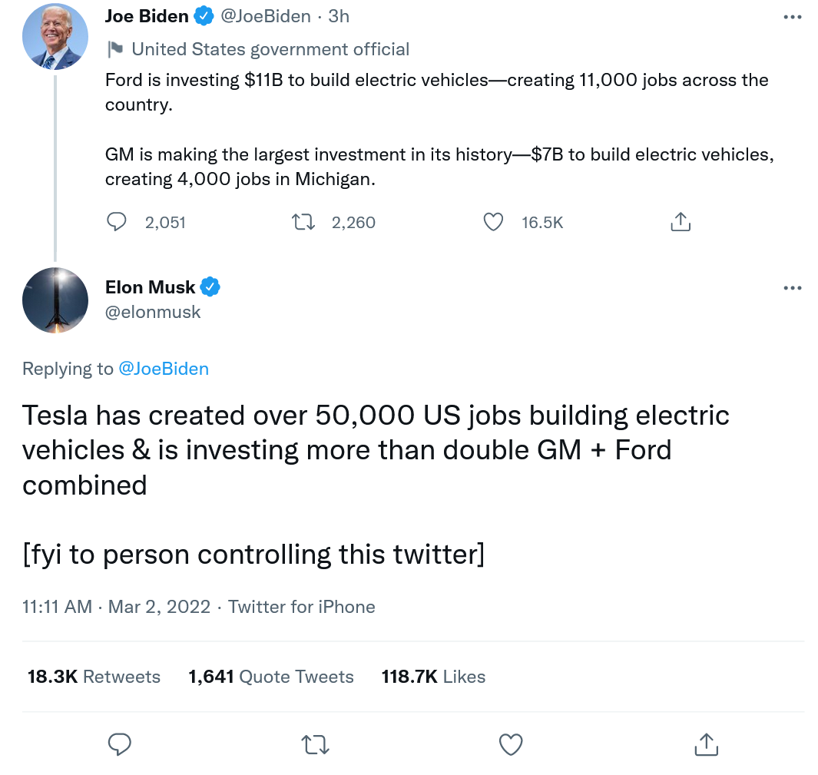
Task: Open the 11:11 AM Mar 2, 2022 timestamp
Action: click(x=116, y=607)
